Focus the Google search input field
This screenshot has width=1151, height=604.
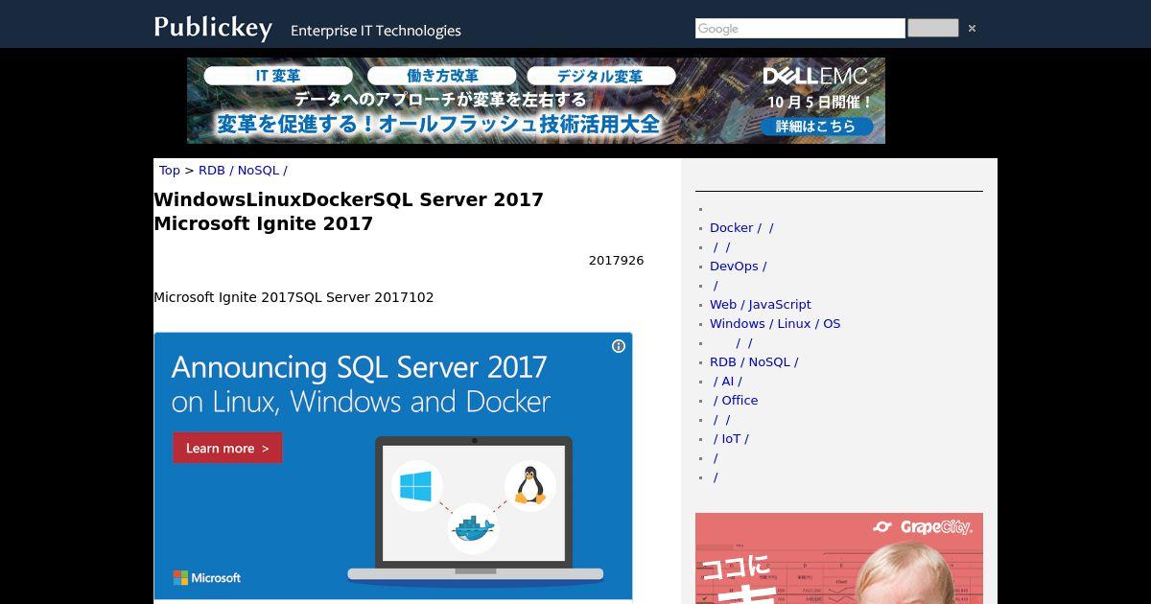(800, 29)
